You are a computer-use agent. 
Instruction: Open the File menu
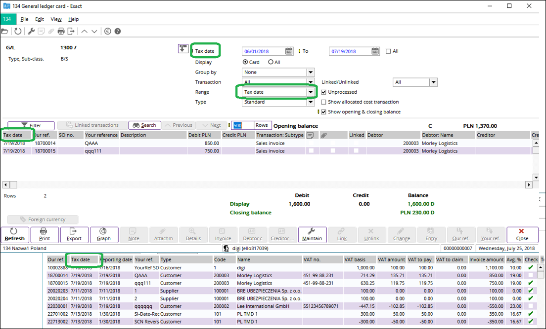(x=24, y=19)
